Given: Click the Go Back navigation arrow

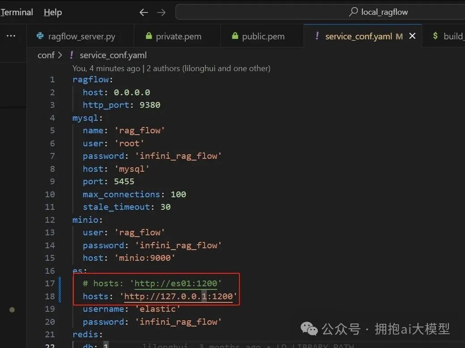Looking at the screenshot, I should [143, 12].
